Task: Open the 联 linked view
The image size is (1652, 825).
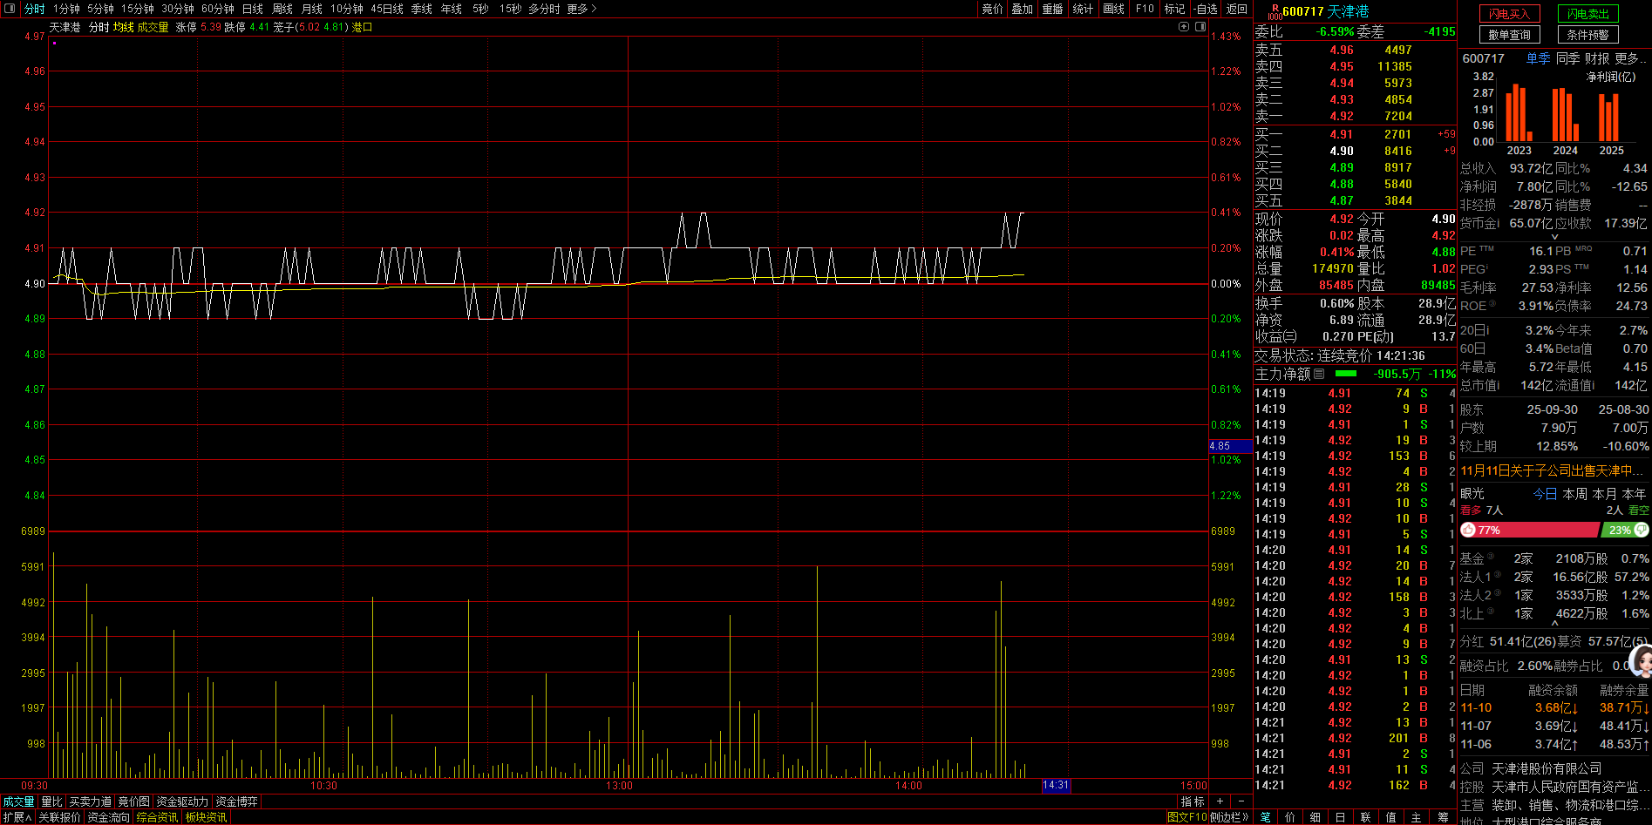Action: click(x=1366, y=817)
